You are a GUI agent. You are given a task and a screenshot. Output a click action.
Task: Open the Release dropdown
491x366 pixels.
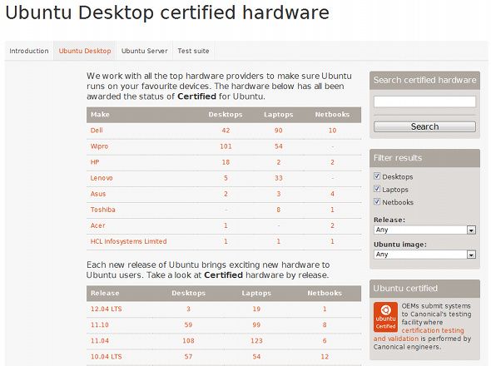pos(424,230)
